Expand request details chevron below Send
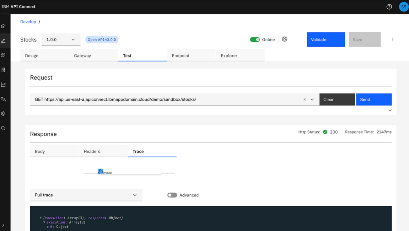Screen dimensions: 409x231 (390, 110)
